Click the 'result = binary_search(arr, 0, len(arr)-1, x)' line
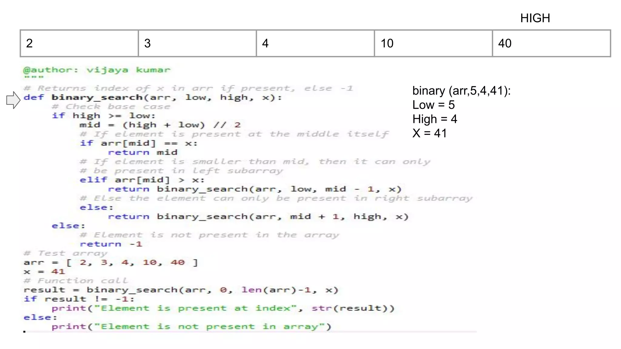Image resolution: width=621 pixels, height=349 pixels. 181,290
